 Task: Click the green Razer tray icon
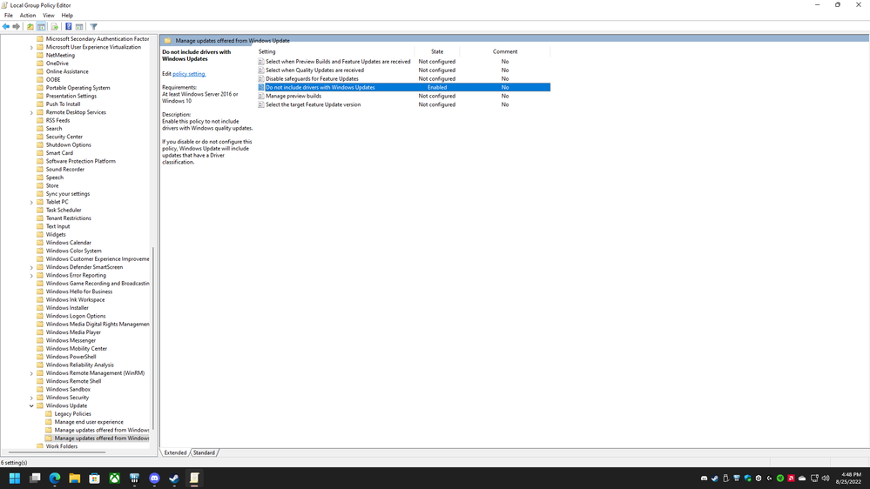tap(780, 479)
